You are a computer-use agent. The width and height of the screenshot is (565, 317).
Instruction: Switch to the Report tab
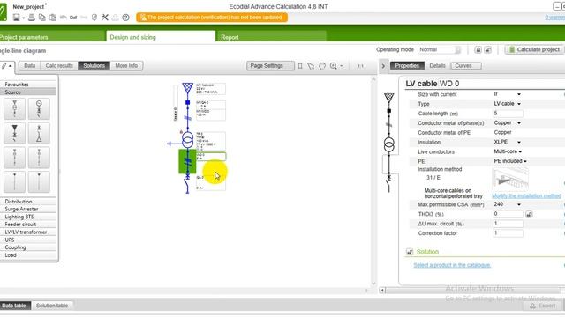(x=271, y=37)
